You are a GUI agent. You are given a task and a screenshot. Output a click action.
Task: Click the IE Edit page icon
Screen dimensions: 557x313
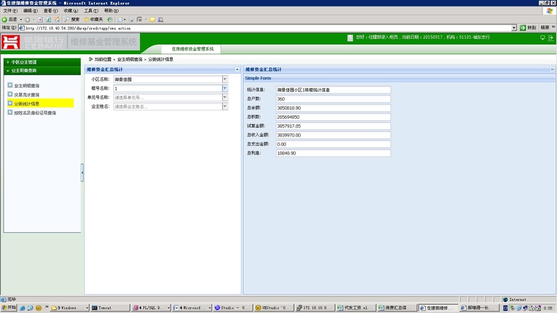(x=139, y=19)
